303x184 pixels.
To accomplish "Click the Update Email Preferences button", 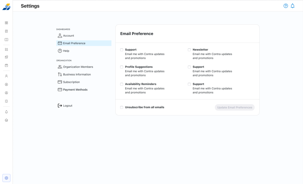I will pos(235,108).
